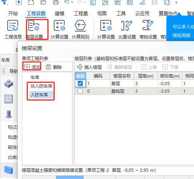Open 计算规则 hexagon icon
194x179 pixels.
[x=80, y=30]
